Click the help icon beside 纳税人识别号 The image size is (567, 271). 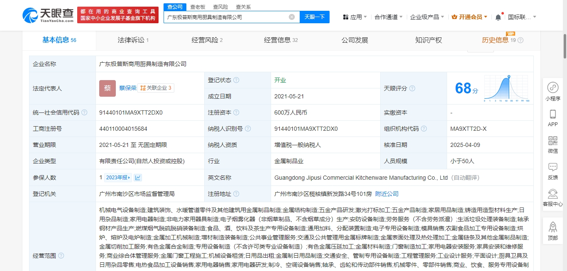pyautogui.click(x=248, y=129)
